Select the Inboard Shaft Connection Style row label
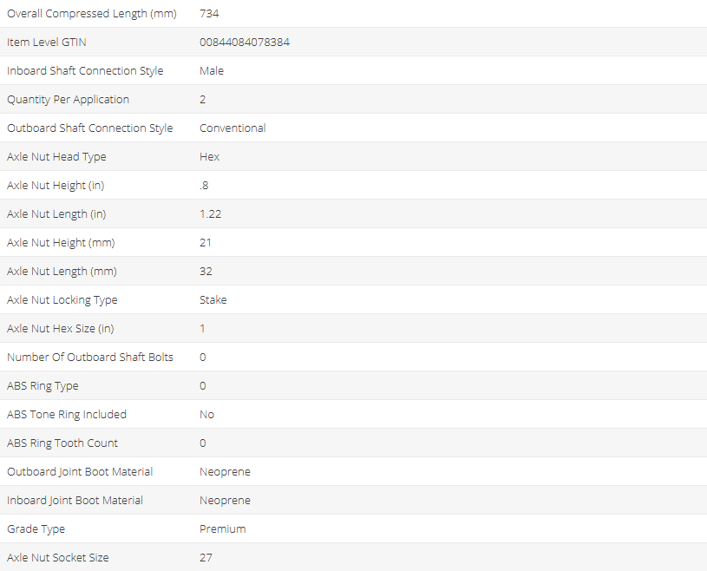This screenshot has width=707, height=571. pos(85,71)
